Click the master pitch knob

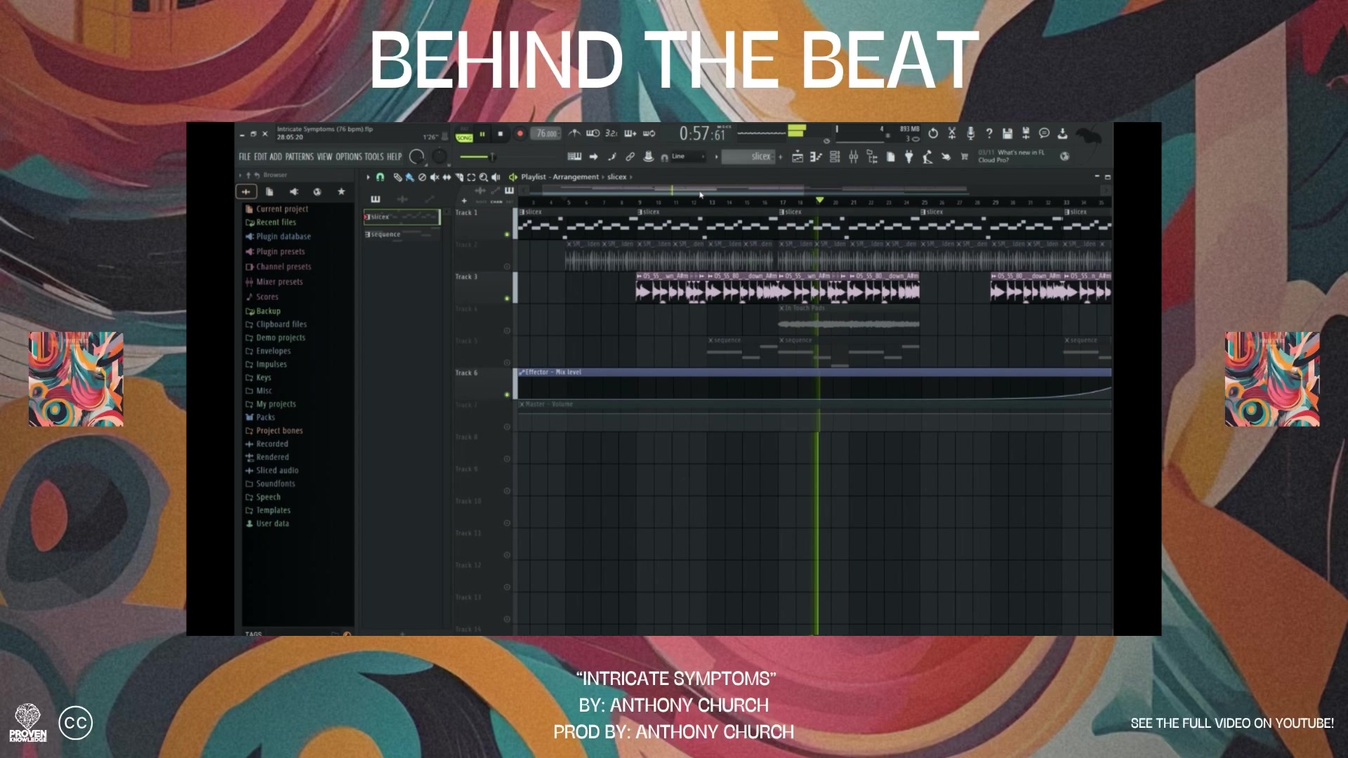(440, 157)
